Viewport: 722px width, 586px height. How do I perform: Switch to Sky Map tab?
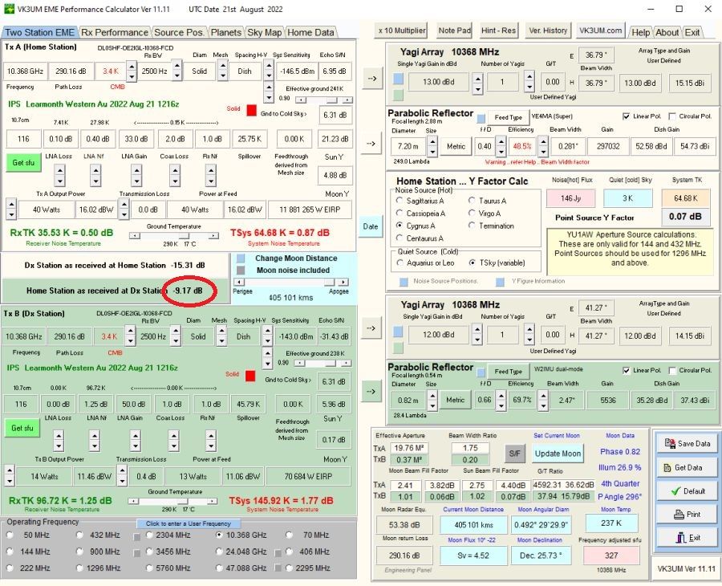(264, 32)
